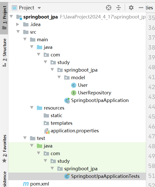Collapse the main java source folder arrow
This screenshot has width=155, height=187.
[32, 47]
